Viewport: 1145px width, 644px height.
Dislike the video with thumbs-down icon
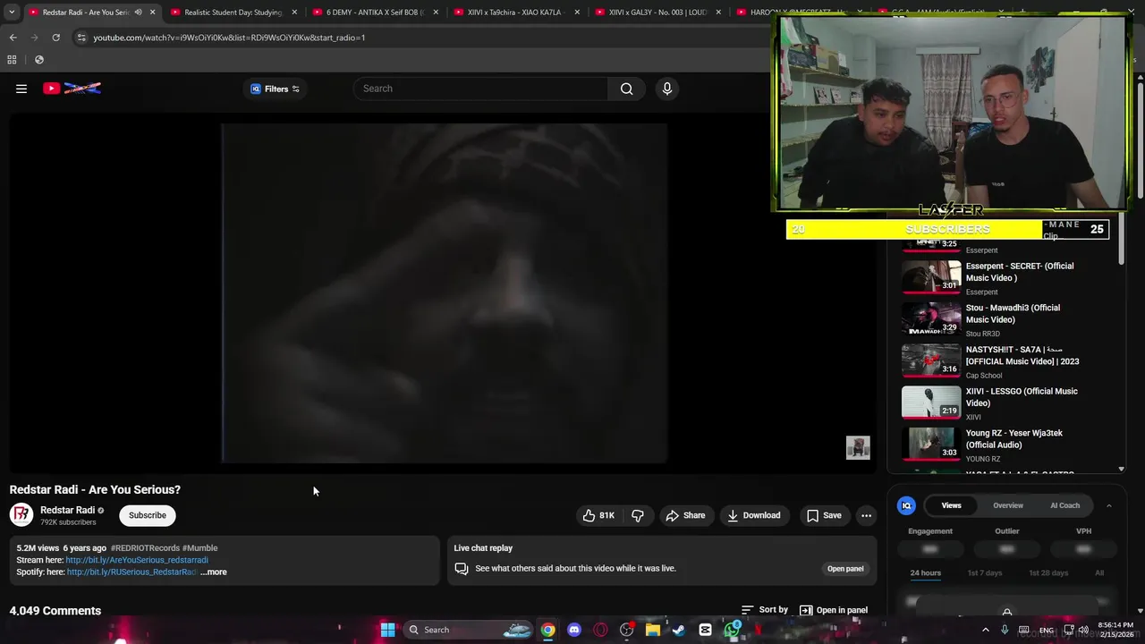pos(638,515)
